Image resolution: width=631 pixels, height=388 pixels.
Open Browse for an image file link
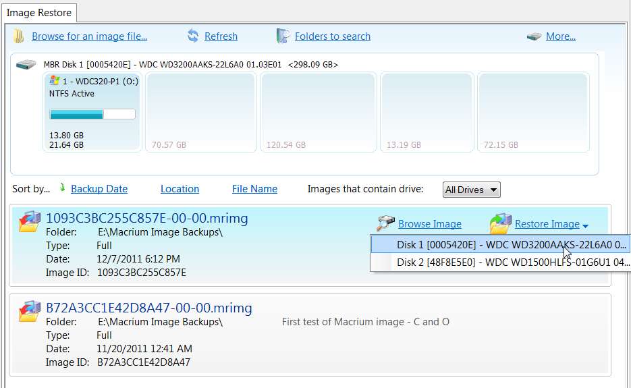point(89,36)
